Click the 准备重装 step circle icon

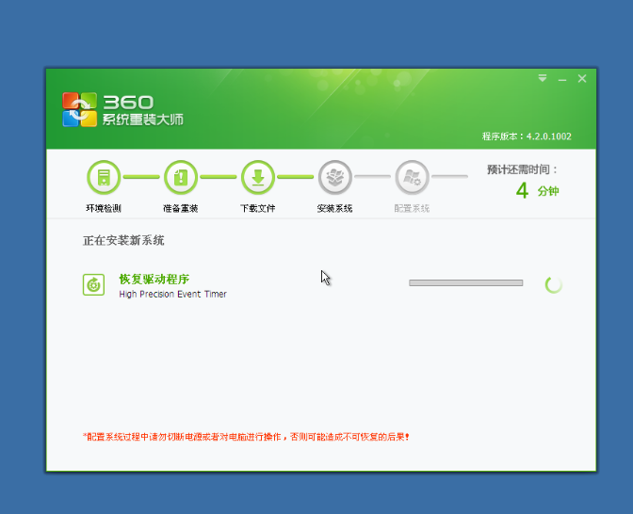click(x=181, y=176)
